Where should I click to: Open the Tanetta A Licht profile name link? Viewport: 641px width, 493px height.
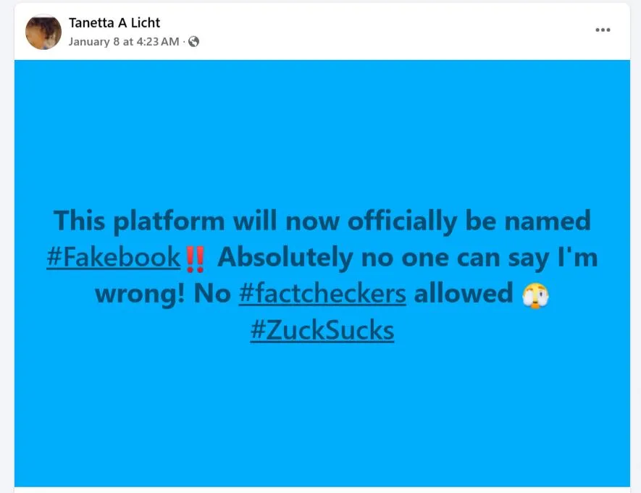(x=114, y=23)
